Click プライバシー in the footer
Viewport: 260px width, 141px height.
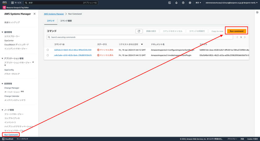coord(232,139)
